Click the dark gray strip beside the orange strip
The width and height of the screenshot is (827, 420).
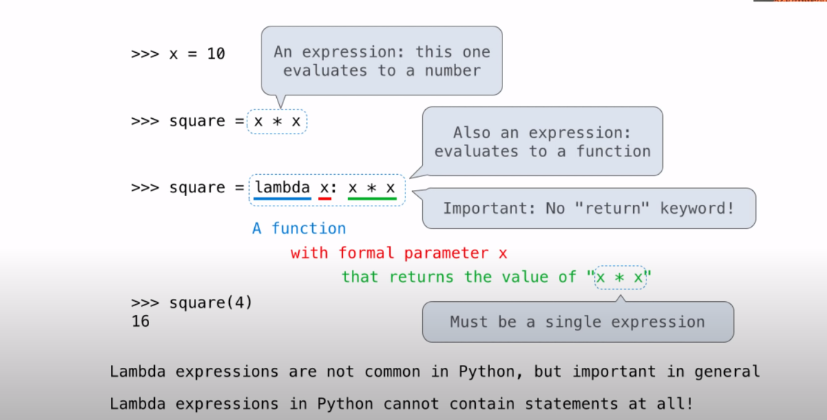pos(762,1)
